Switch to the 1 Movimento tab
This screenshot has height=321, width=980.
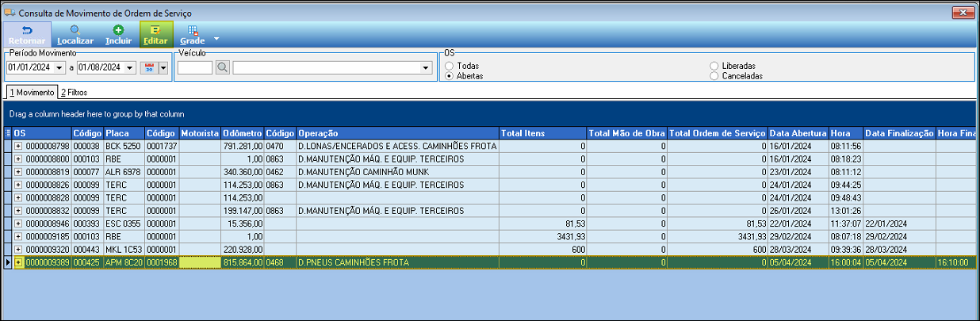pyautogui.click(x=32, y=92)
